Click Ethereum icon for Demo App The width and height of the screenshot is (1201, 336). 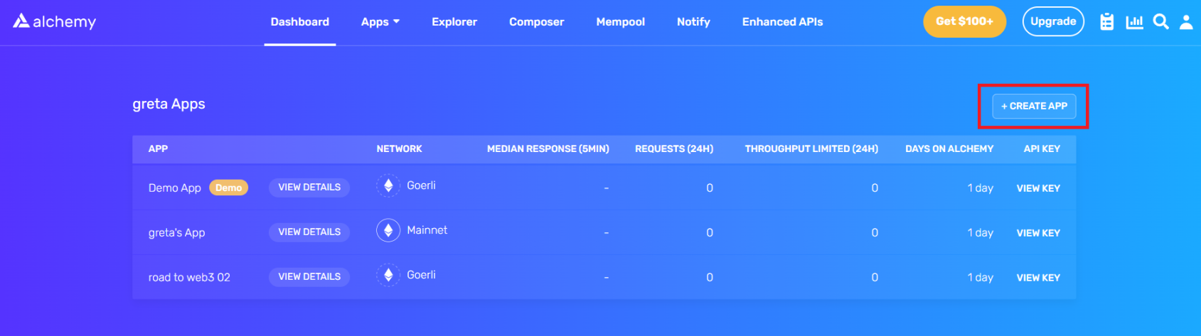388,186
